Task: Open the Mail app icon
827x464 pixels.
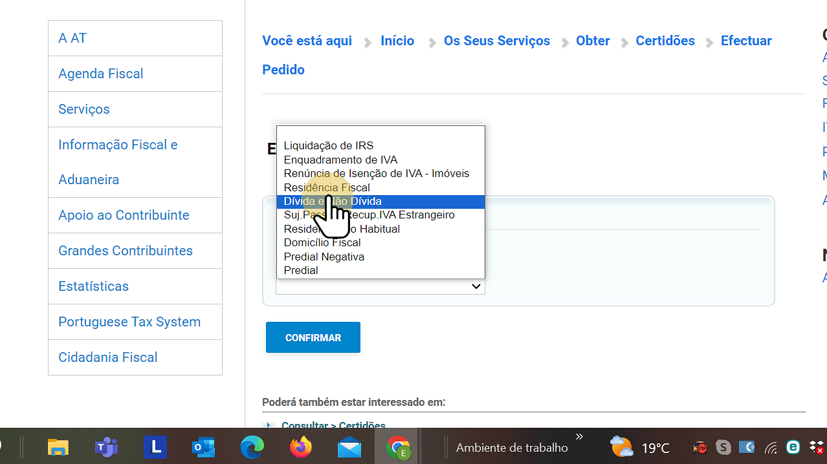Action: point(349,447)
